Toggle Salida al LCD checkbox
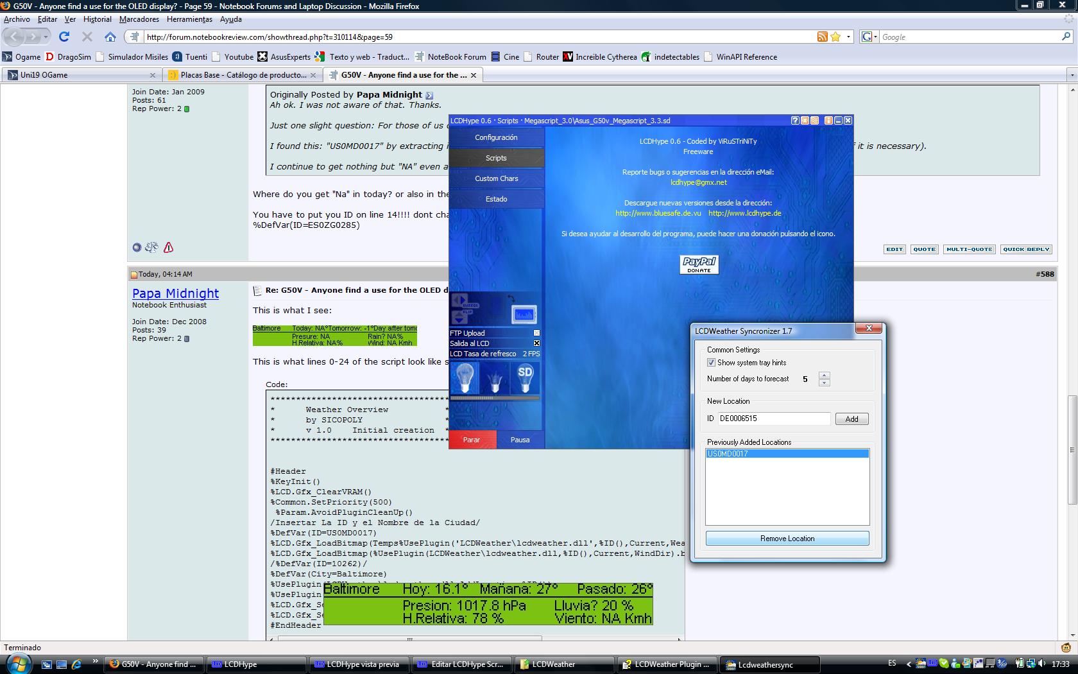Image resolution: width=1078 pixels, height=674 pixels. tap(537, 343)
